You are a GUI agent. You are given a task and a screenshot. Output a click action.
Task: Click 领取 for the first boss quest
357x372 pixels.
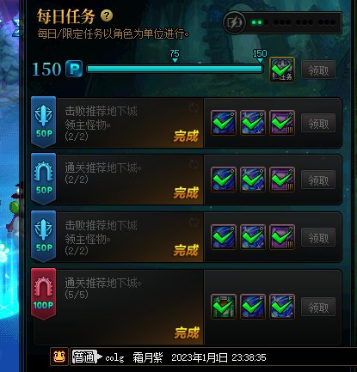(x=318, y=123)
